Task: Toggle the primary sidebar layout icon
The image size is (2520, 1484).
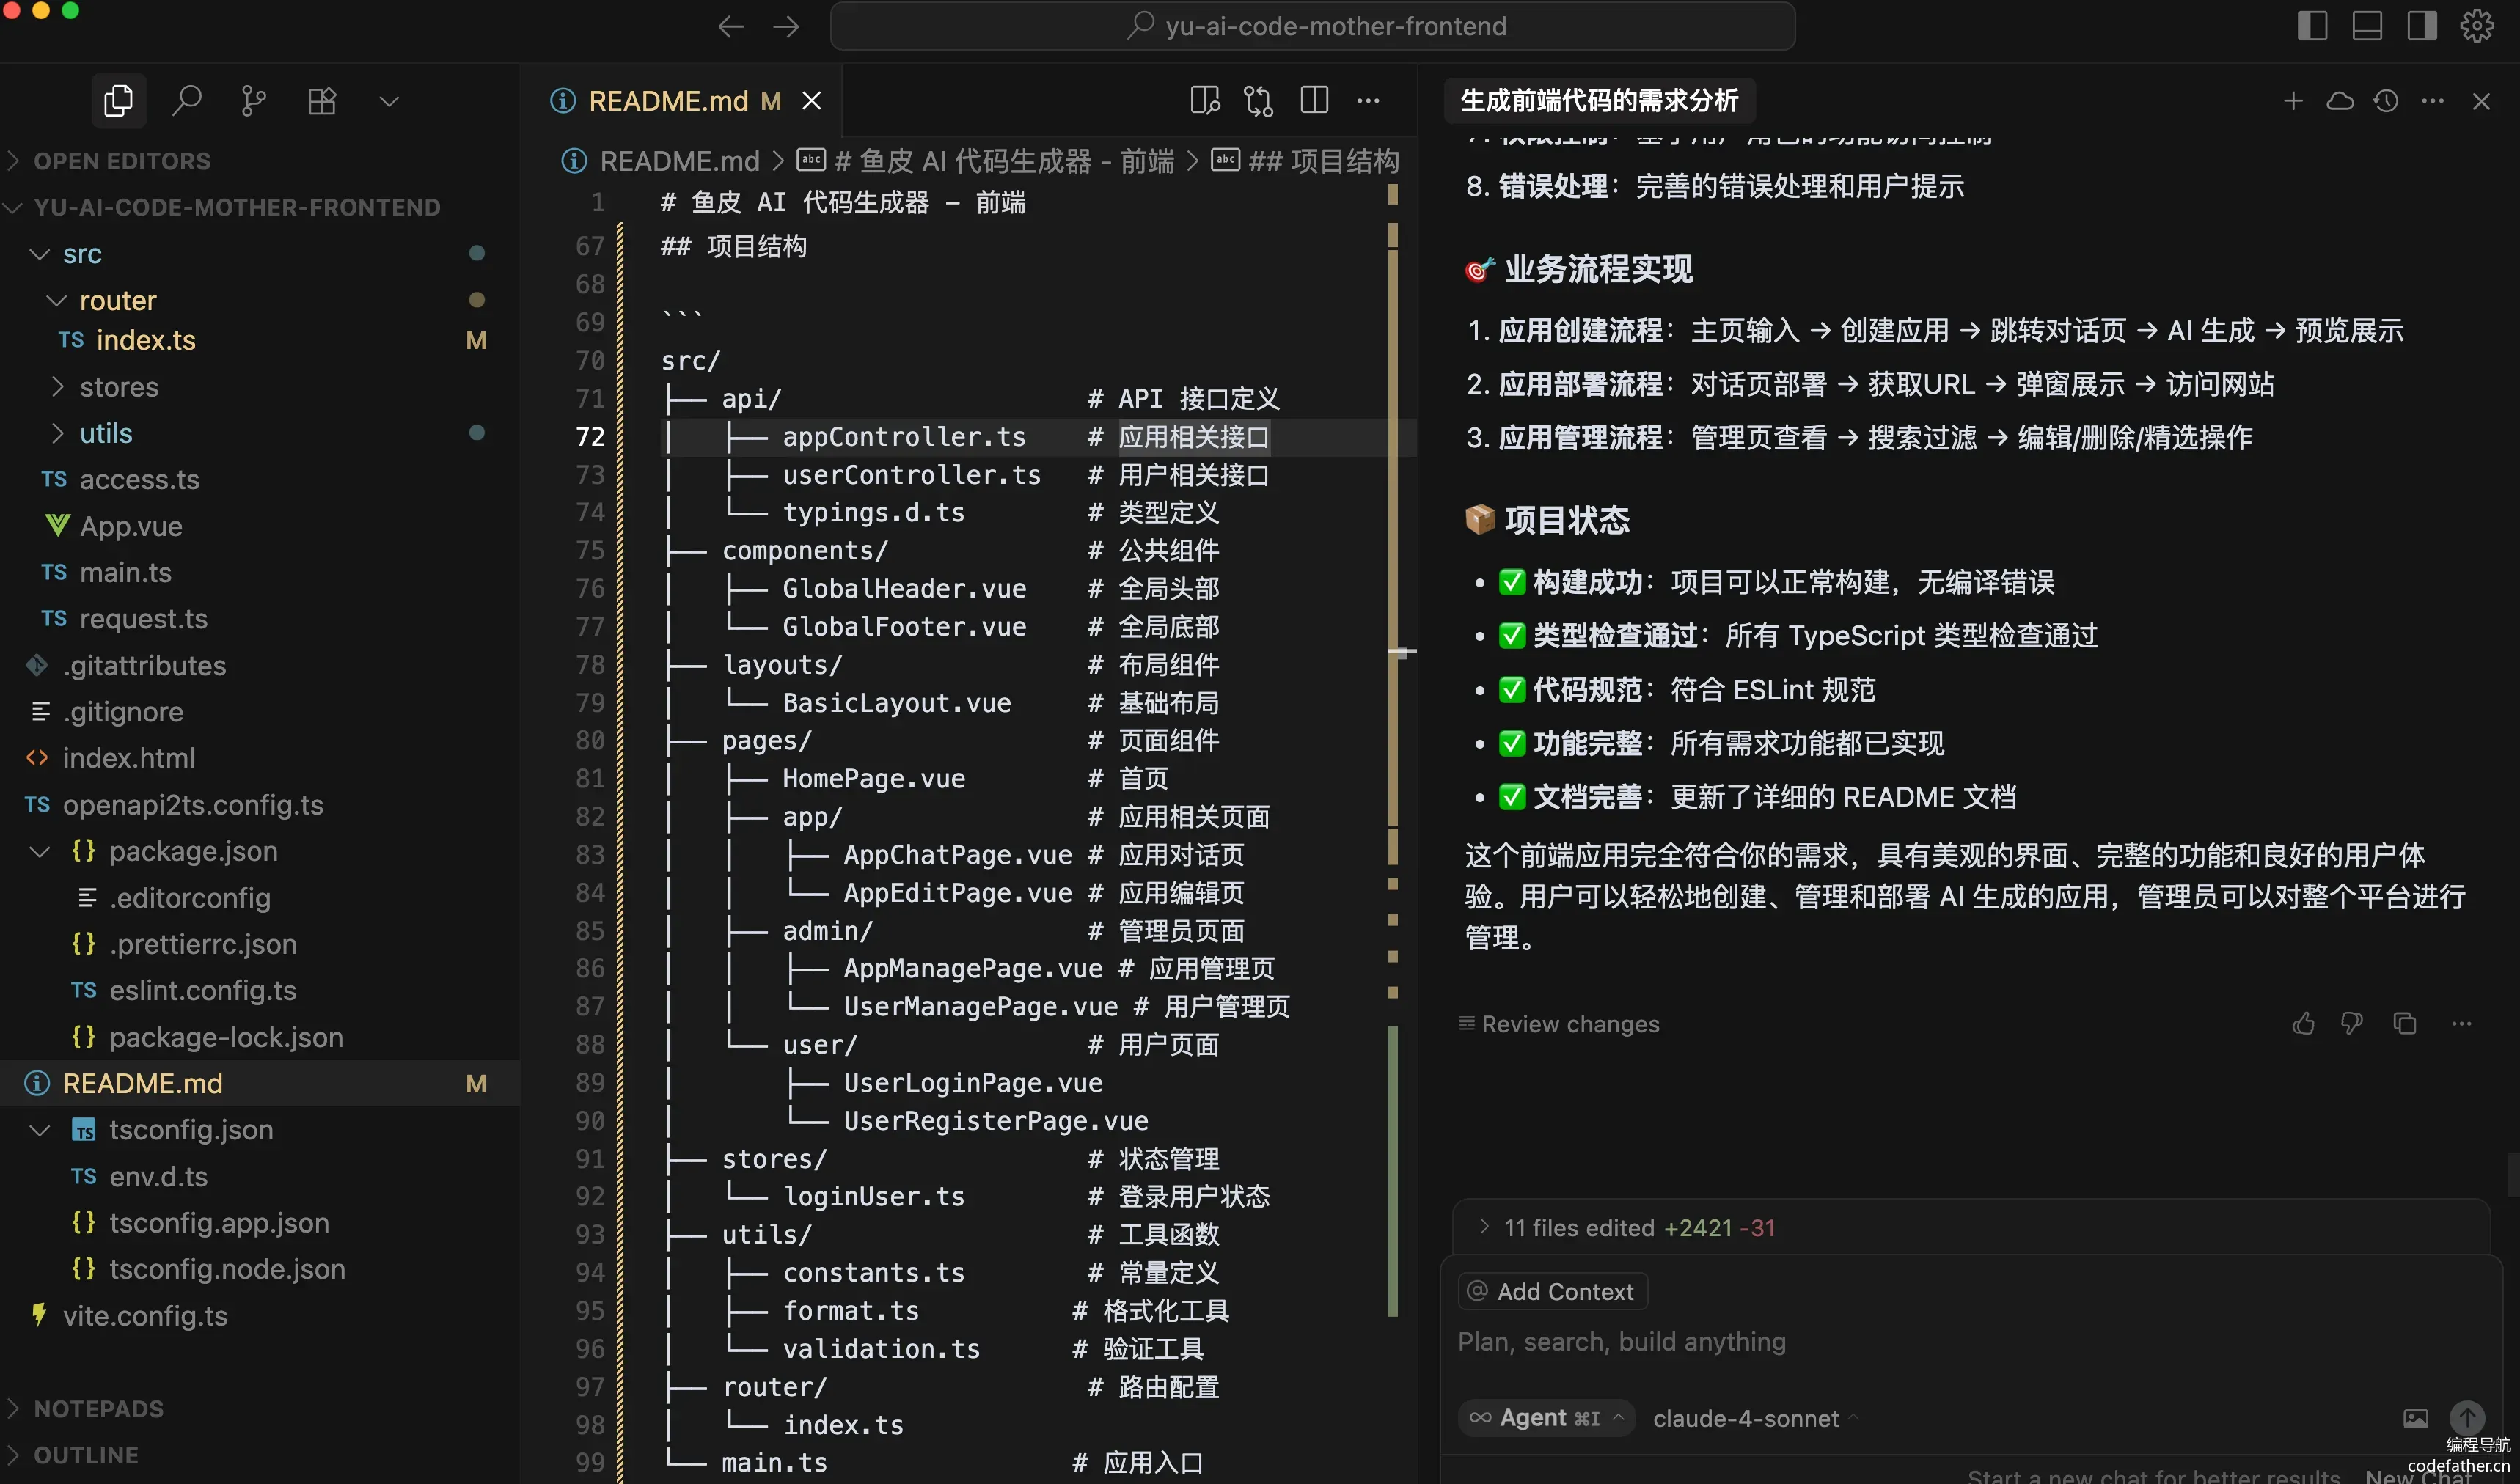Action: (2312, 26)
